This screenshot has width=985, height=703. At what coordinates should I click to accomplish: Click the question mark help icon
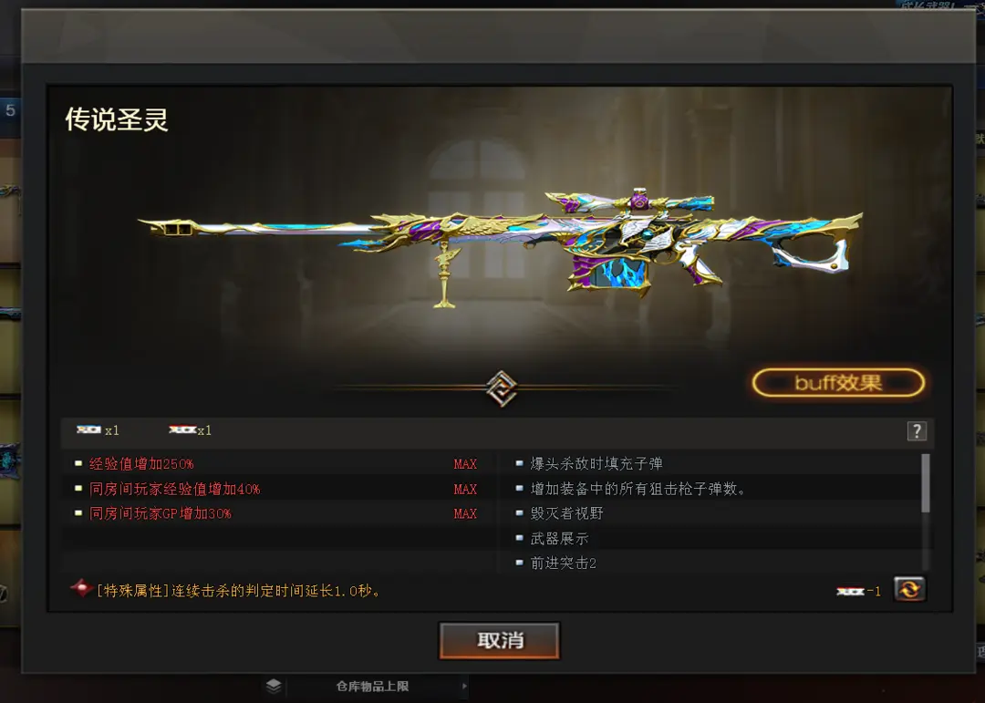coord(917,431)
